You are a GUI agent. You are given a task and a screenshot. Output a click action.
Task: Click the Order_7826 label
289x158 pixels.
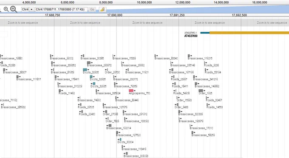[x=112, y=121]
